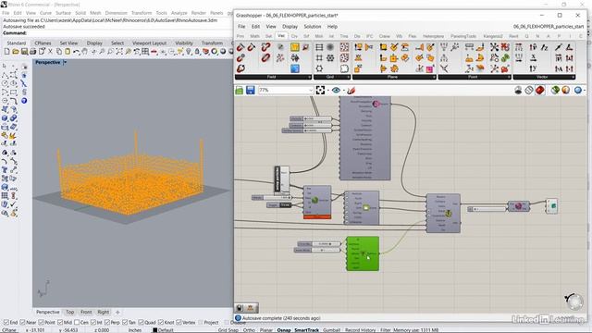The height and width of the screenshot is (333, 592).
Task: Toggle the Vertex osnap checkbox
Action: click(179, 323)
